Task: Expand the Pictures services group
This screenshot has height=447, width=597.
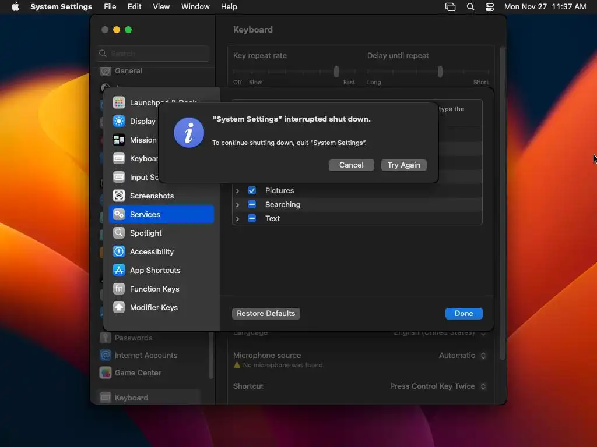Action: (238, 190)
